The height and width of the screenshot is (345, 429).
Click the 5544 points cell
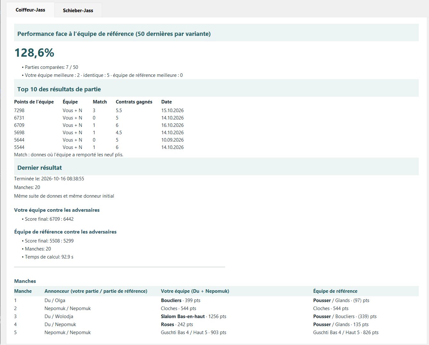[19, 147]
